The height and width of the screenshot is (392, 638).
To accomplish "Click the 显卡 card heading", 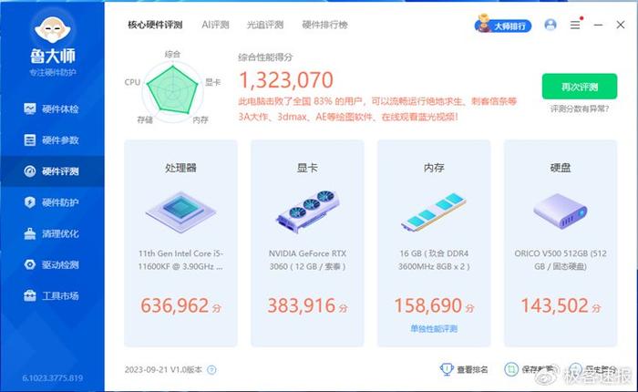I will (x=308, y=168).
